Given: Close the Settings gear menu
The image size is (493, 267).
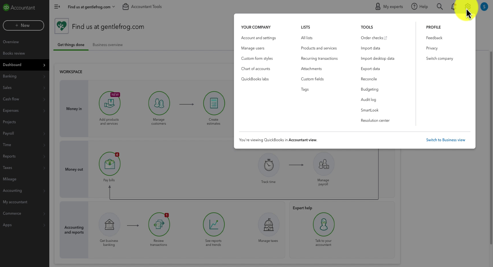Looking at the screenshot, I should point(468,7).
